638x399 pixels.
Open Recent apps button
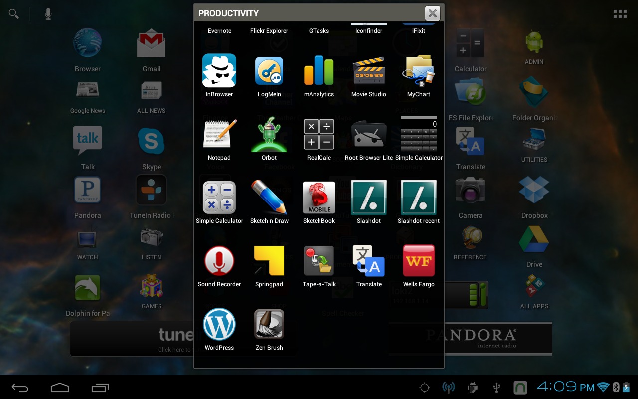tap(100, 387)
